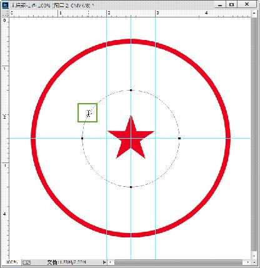Click the bottom anchor point of the circular path
The height and width of the screenshot is (268, 260).
131,187
